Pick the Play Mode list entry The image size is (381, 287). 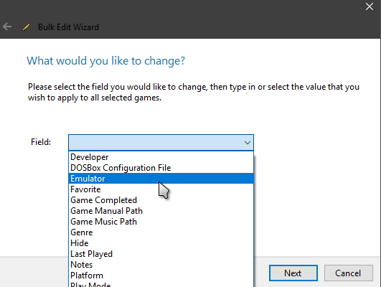coord(161,284)
